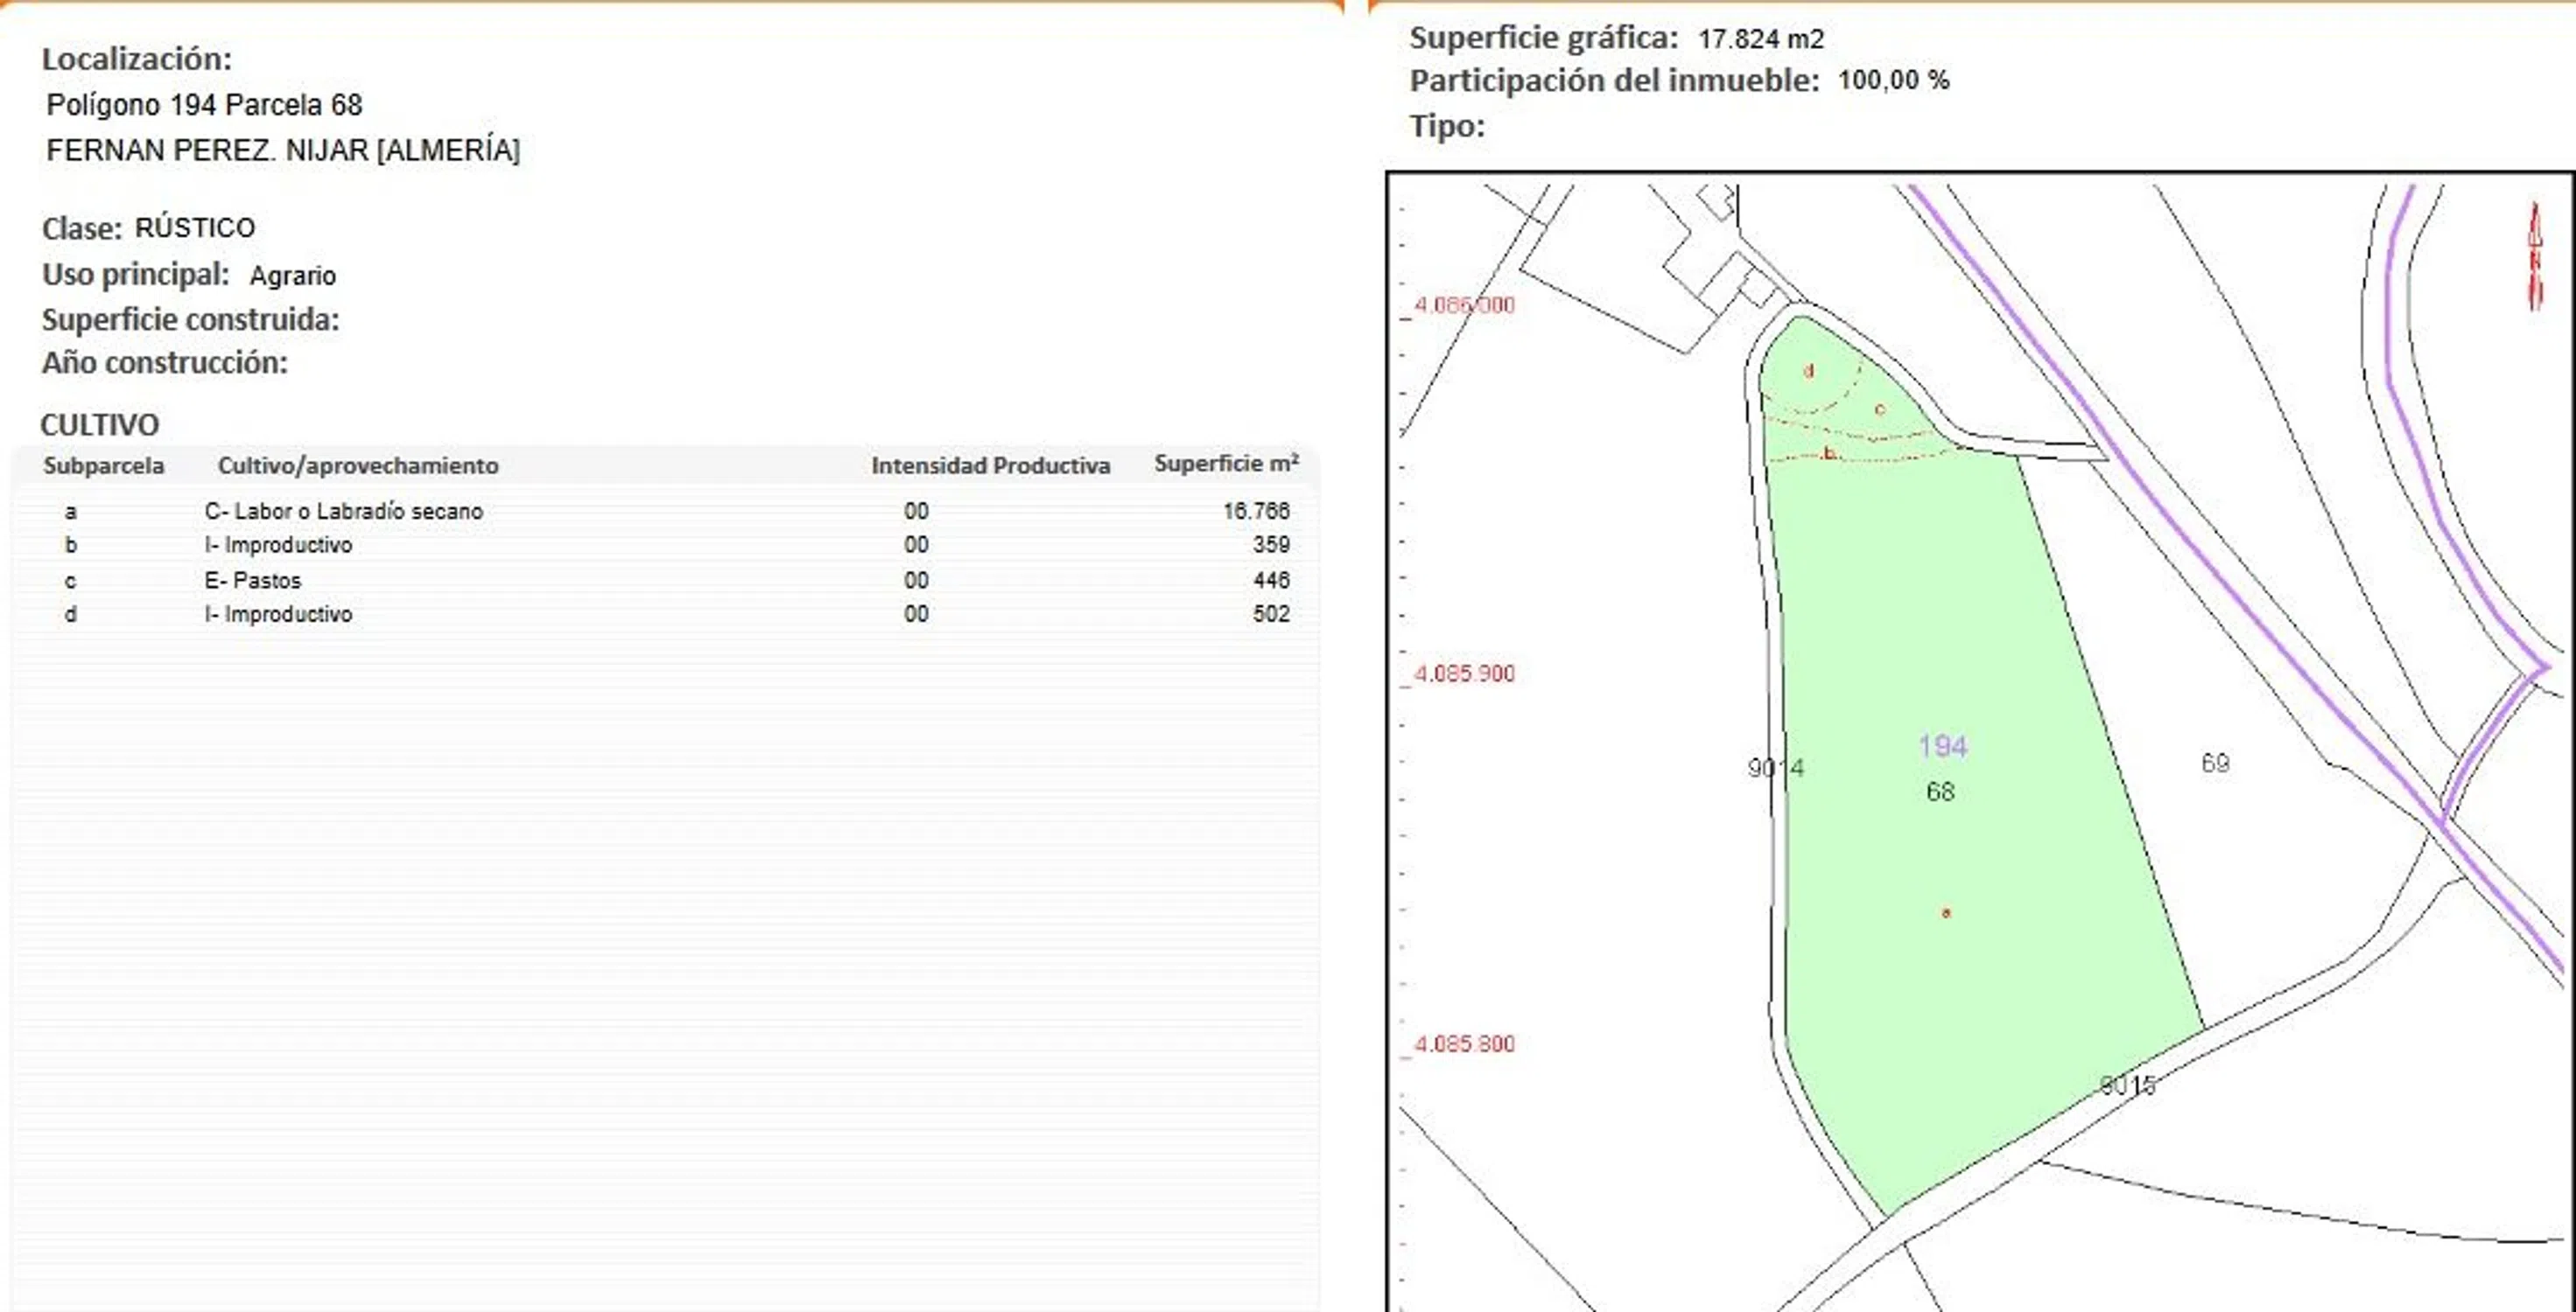Select the Labor o Labradío secano row
Viewport: 2576px width, 1312px height.
click(344, 511)
